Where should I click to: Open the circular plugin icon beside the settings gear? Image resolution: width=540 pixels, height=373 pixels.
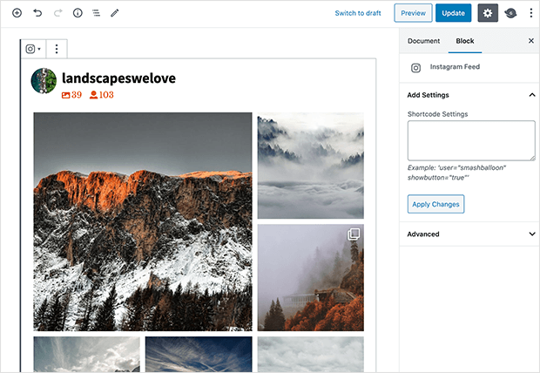(510, 13)
